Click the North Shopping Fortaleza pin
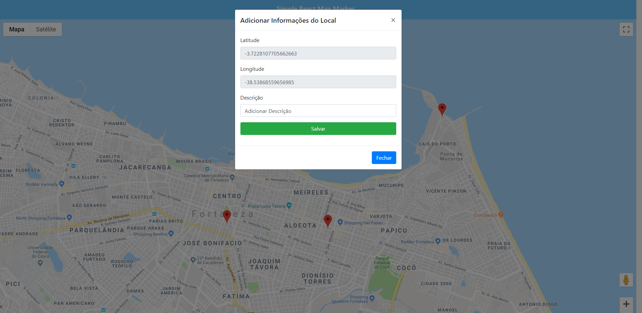The height and width of the screenshot is (313, 642). (x=69, y=217)
